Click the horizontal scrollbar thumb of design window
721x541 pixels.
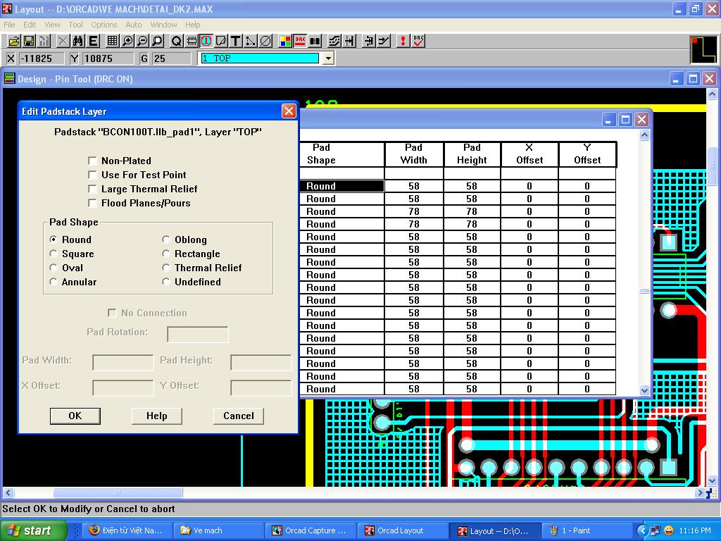pos(118,492)
